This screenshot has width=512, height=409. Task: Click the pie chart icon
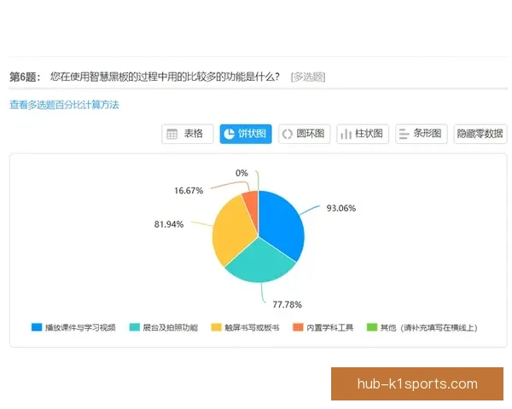[x=230, y=134]
